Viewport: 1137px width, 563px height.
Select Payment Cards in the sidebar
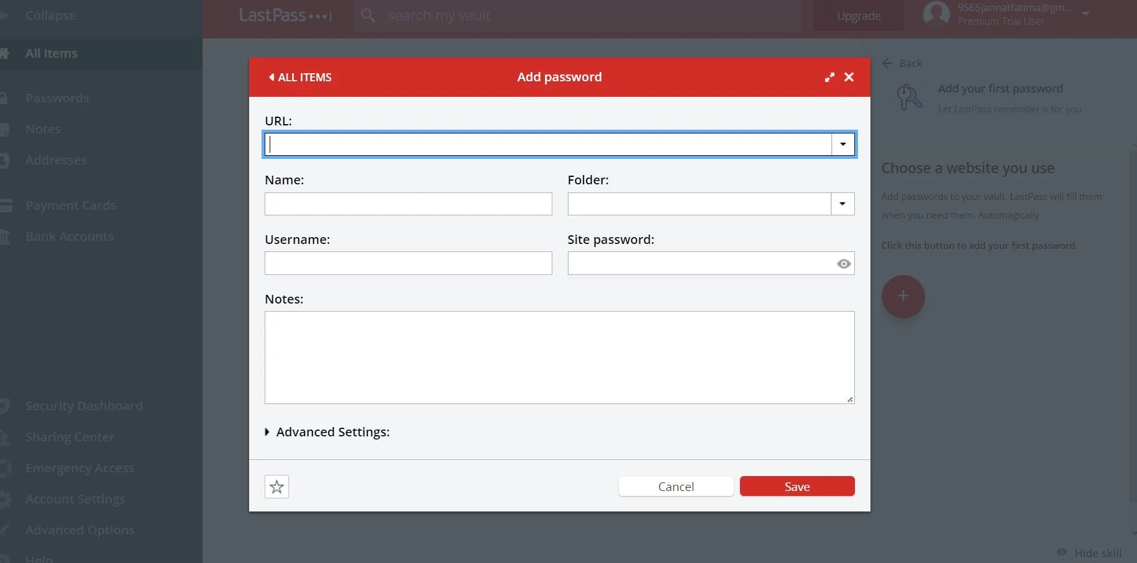[x=70, y=205]
